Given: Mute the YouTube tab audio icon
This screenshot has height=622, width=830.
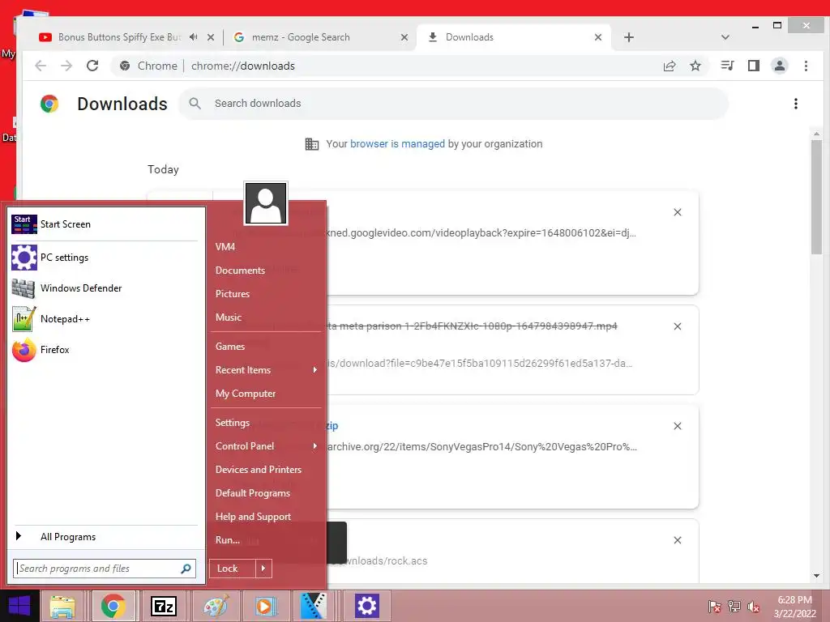Looking at the screenshot, I should click(194, 37).
